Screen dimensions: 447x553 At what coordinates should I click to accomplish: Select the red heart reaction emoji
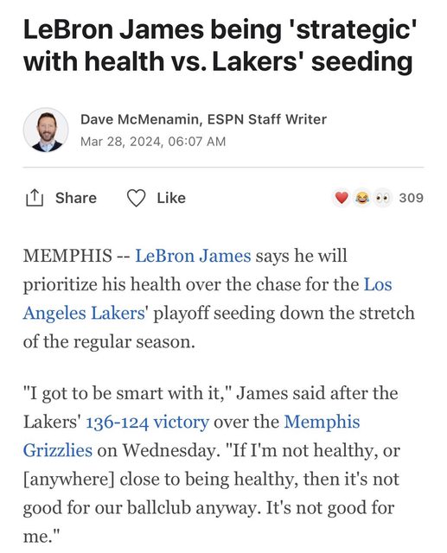[x=342, y=198]
